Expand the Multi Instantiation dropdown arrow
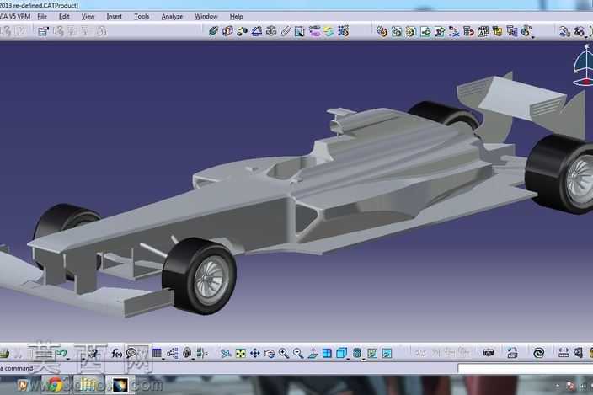 point(533,37)
